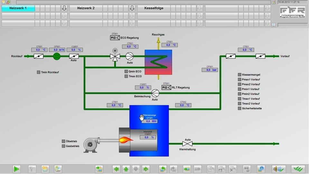
Task: Click the burner flame graphic
Action: pos(126,140)
